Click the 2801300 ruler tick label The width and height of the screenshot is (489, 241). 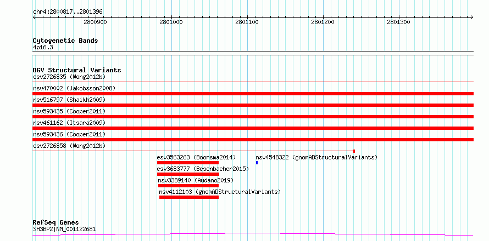398,22
